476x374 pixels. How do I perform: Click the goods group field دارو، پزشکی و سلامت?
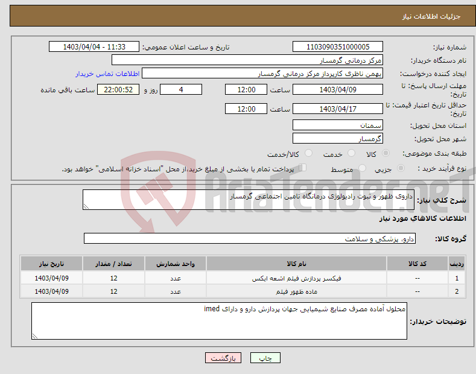[250, 239]
